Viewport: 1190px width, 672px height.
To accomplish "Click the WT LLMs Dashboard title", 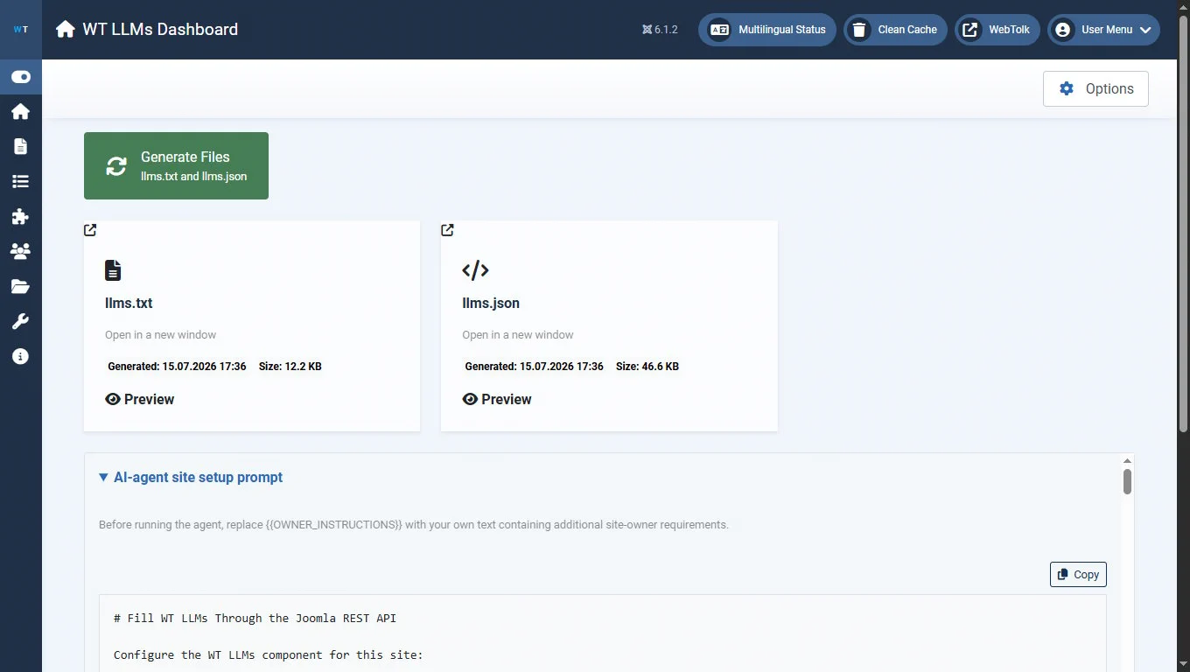I will (x=160, y=29).
